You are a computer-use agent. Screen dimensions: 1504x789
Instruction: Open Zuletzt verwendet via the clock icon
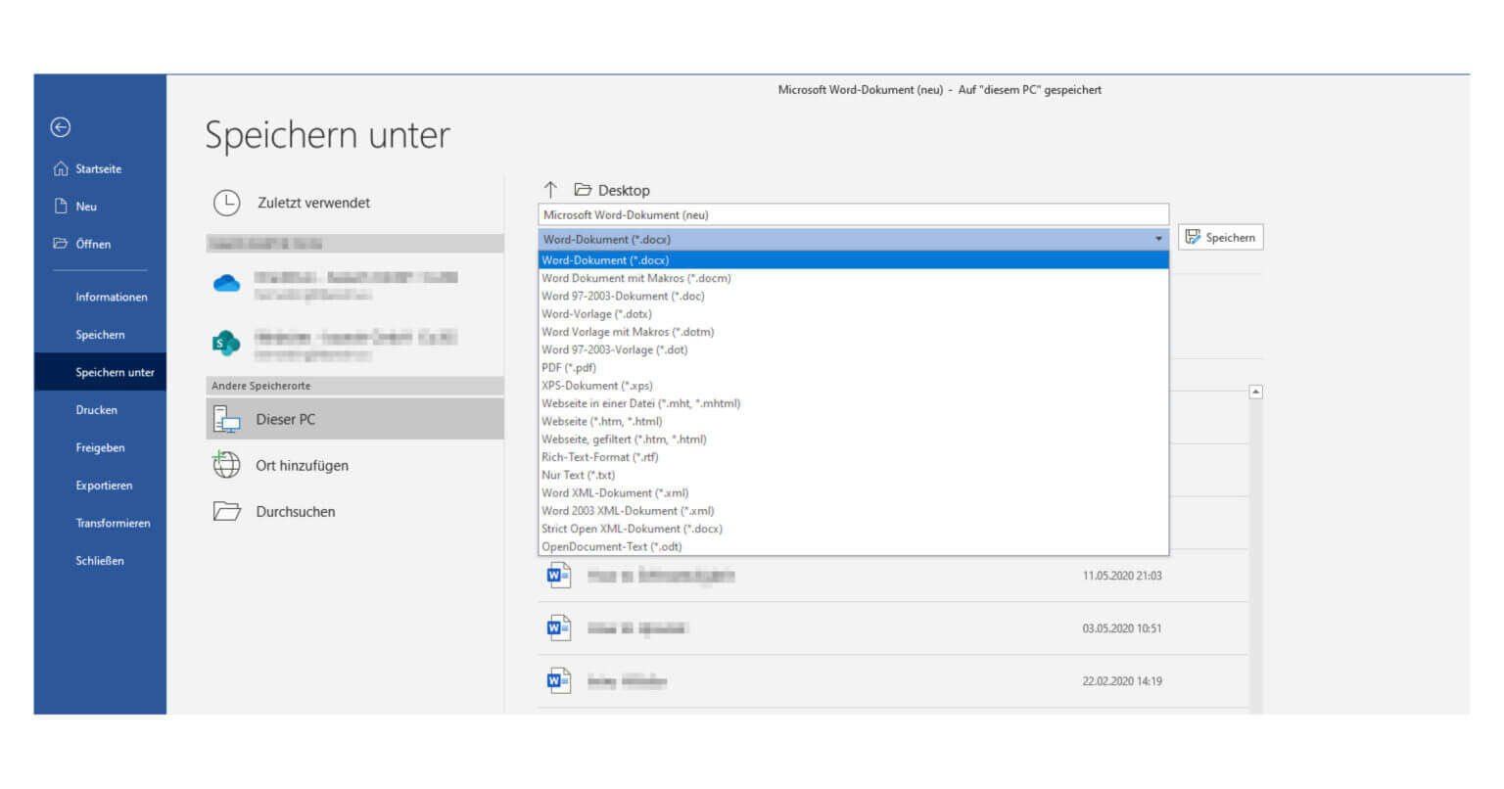(226, 203)
